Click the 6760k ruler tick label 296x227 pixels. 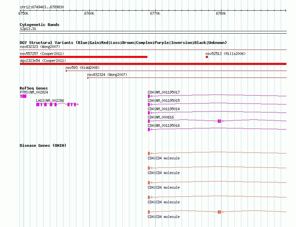click(89, 13)
